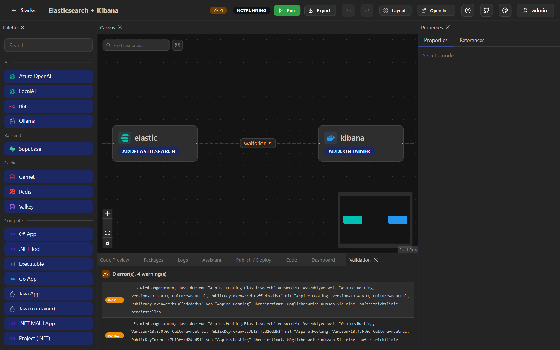Open the help question mark icon
Viewport: 560px width, 350px height.
tap(468, 10)
